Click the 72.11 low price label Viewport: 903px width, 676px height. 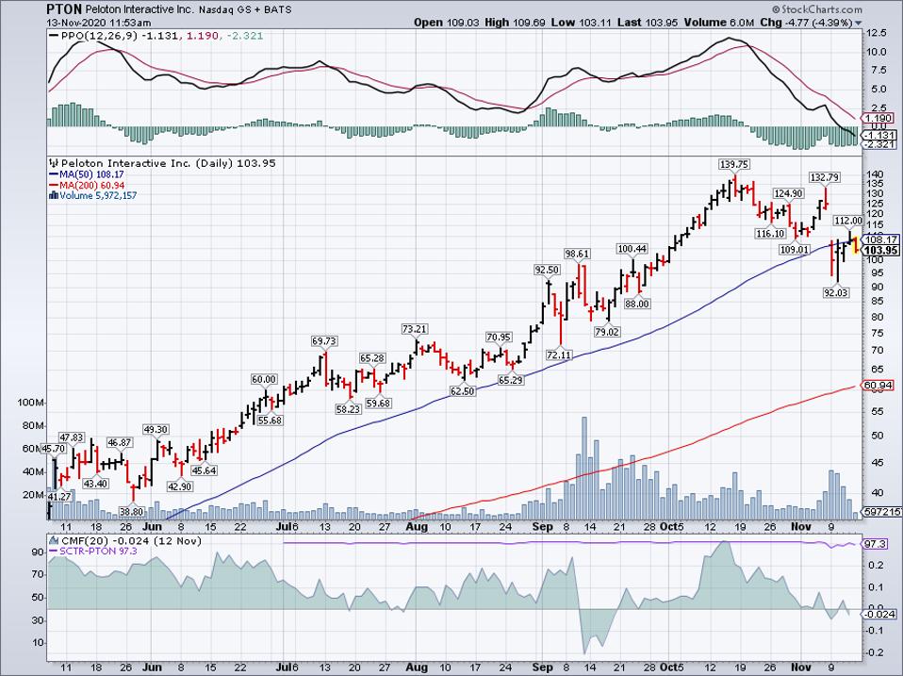coord(559,355)
